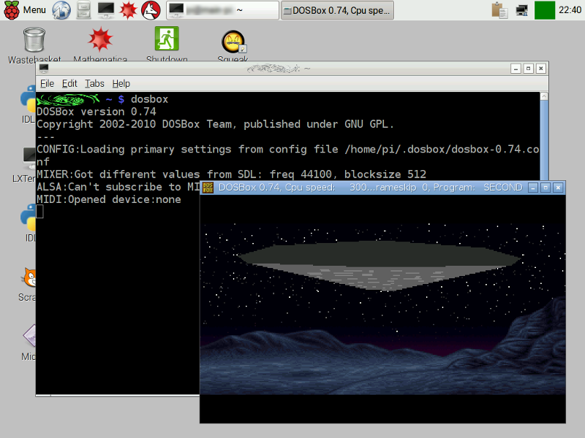Click the 22:40 clock
The width and height of the screenshot is (585, 438).
(x=570, y=10)
